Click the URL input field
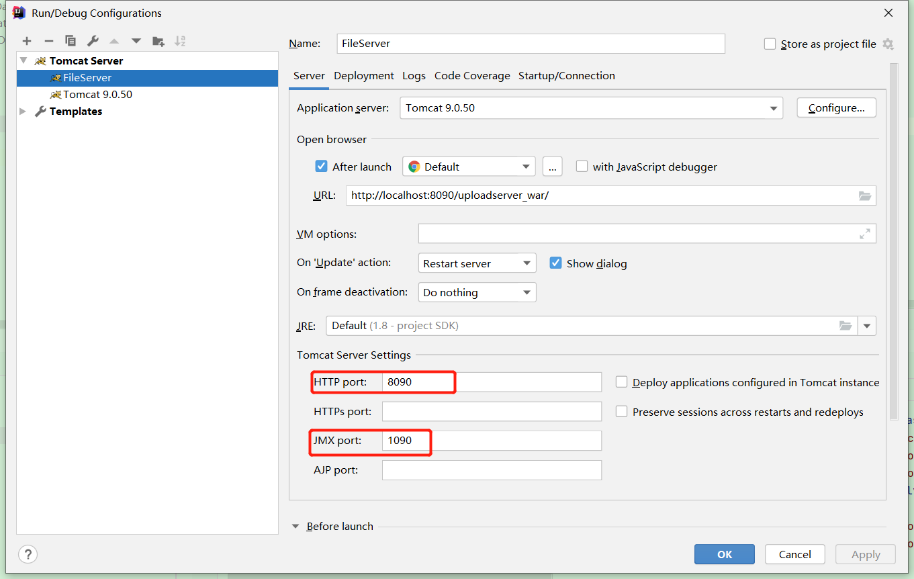 coord(611,195)
